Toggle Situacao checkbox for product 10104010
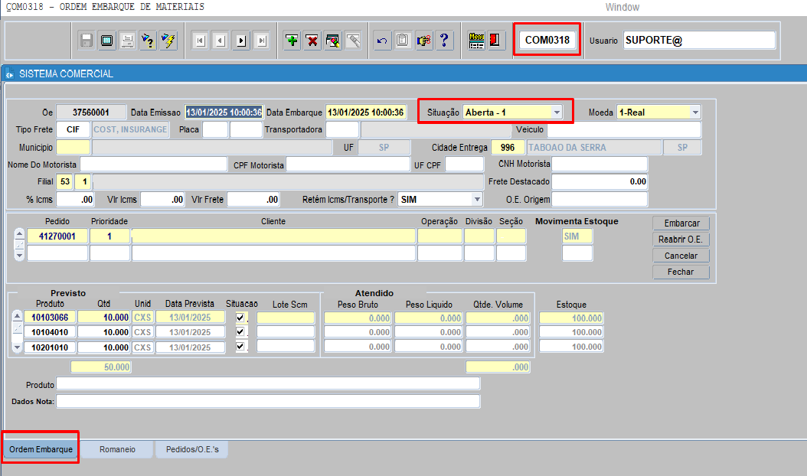 click(240, 332)
